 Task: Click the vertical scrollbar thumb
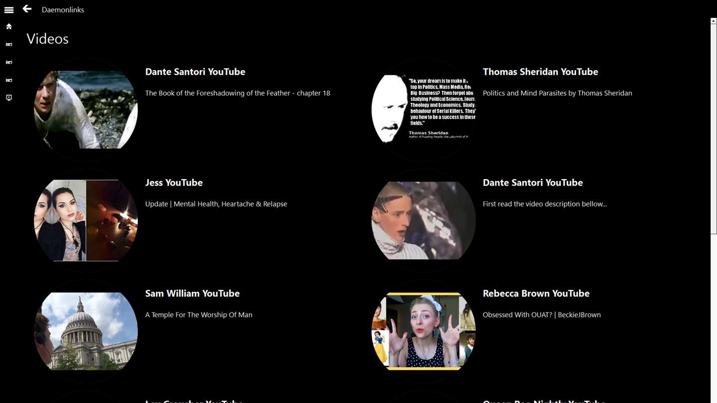(x=714, y=128)
